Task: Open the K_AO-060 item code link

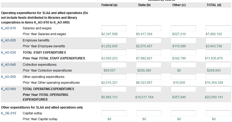Action: (x=9, y=89)
